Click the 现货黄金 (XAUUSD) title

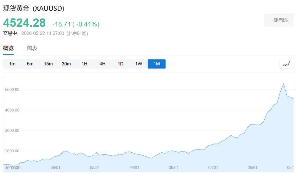click(34, 8)
